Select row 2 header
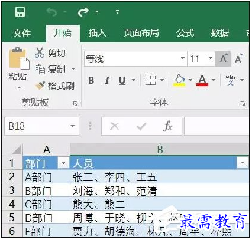The width and height of the screenshot is (252, 240). (x=12, y=177)
